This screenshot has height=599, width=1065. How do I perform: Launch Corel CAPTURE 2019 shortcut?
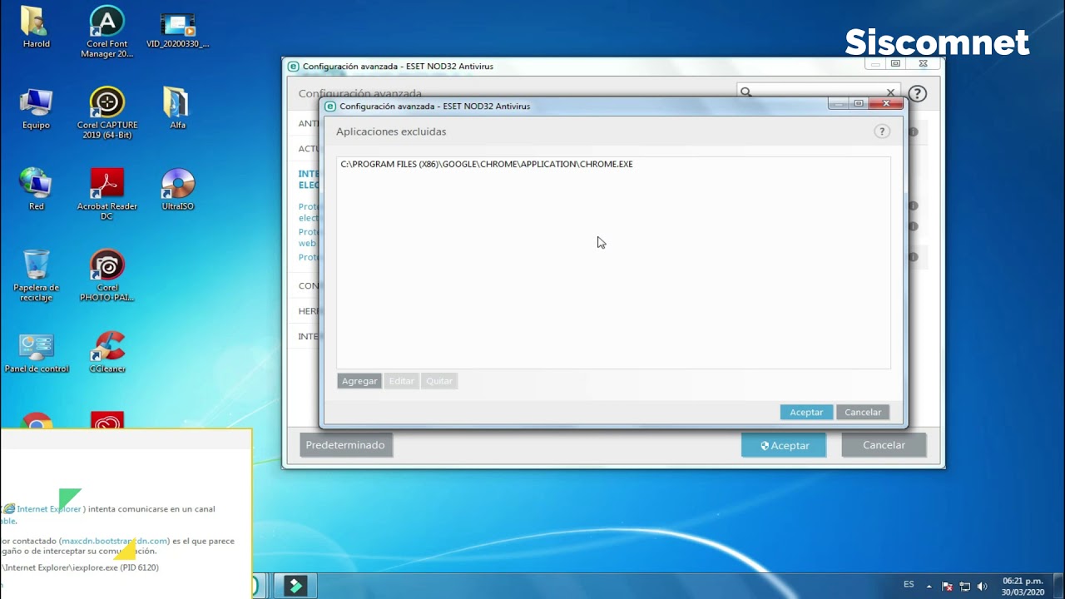point(107,112)
